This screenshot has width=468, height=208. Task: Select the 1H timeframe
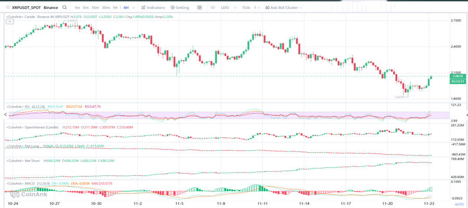coord(115,8)
